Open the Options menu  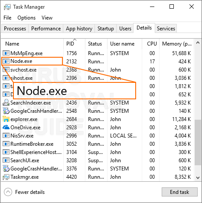point(26,18)
